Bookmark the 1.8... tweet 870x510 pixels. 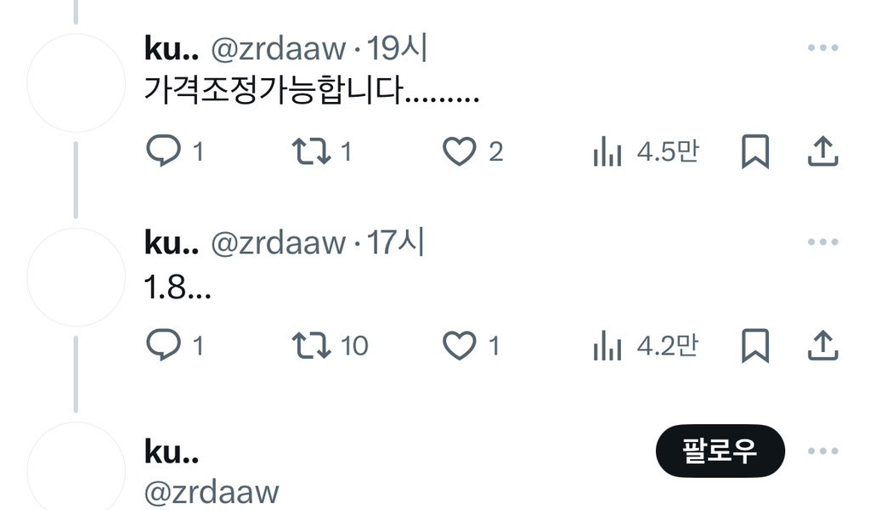[755, 345]
